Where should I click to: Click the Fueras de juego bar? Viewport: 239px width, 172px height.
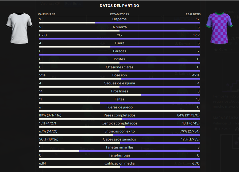point(119,111)
